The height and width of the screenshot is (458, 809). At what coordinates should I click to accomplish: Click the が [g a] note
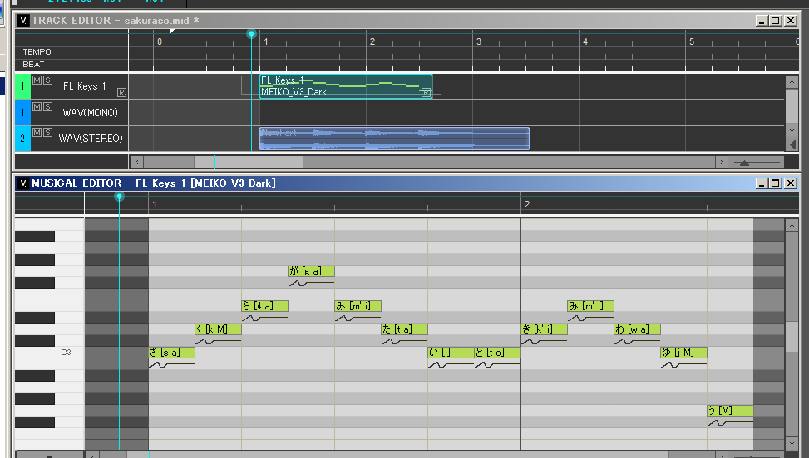311,271
